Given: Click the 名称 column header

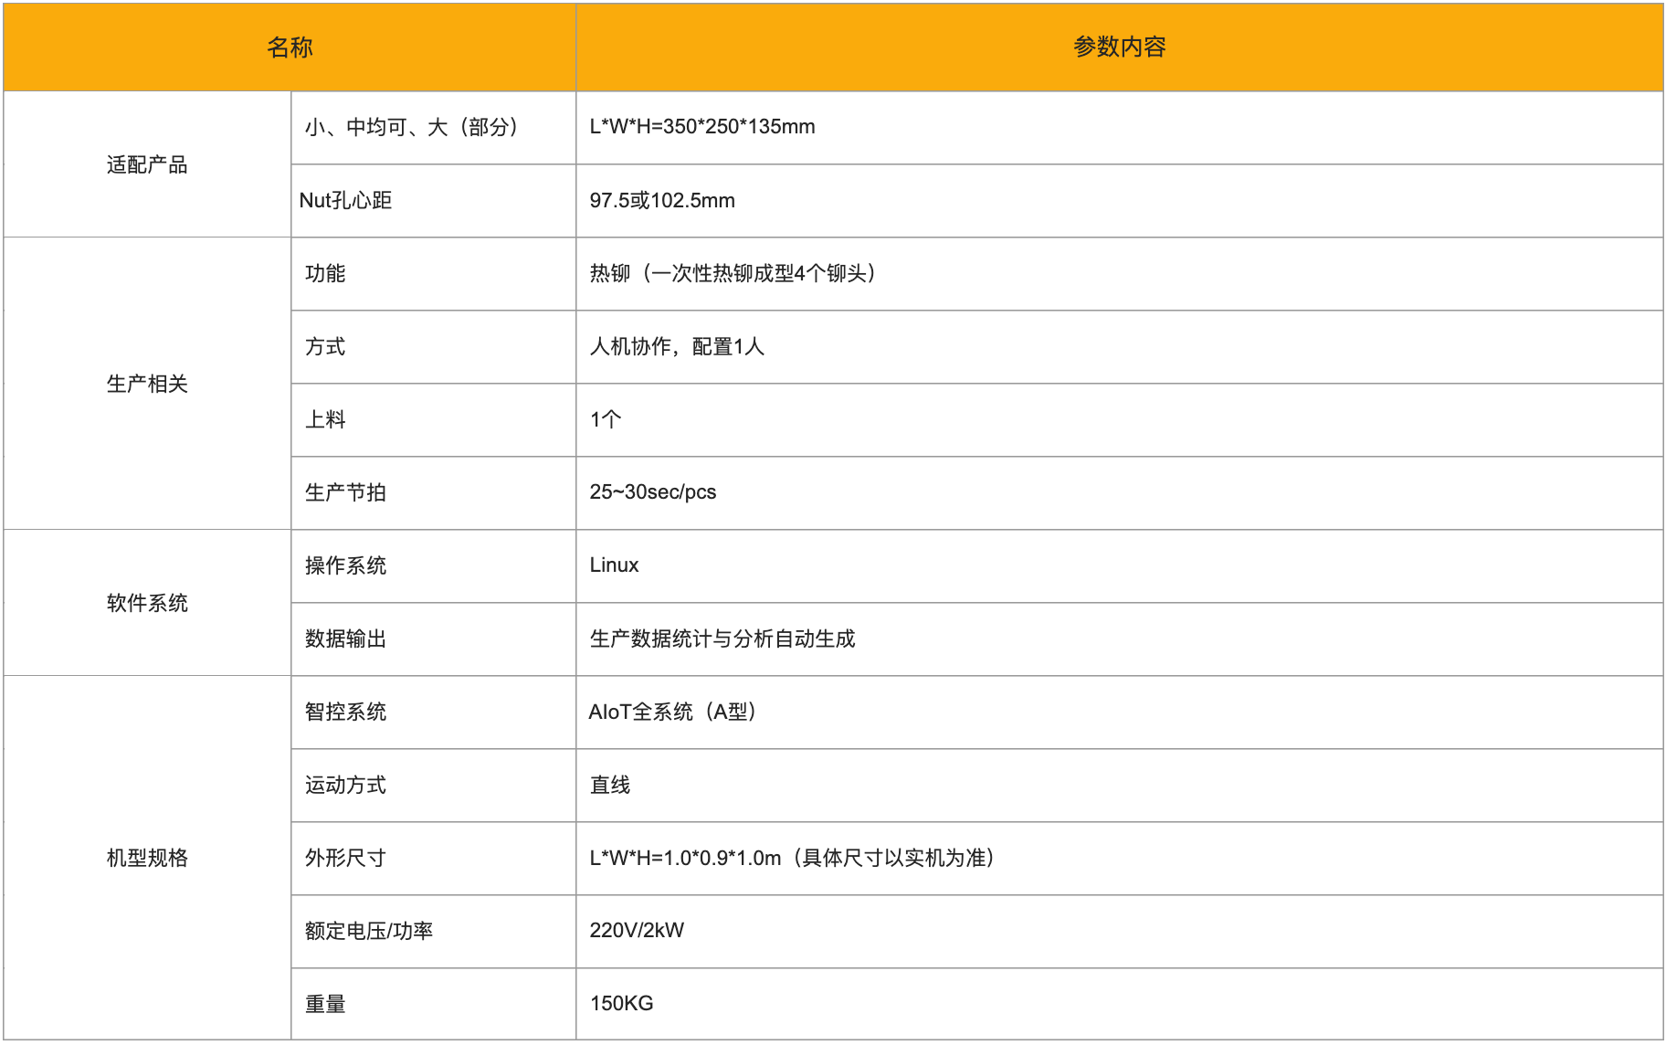Looking at the screenshot, I should 290,47.
